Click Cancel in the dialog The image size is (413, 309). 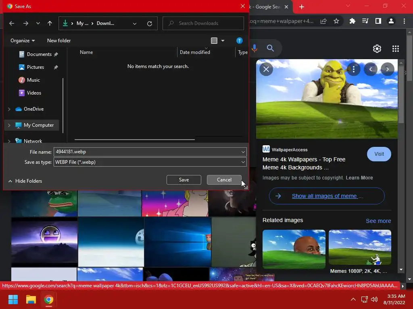tap(224, 180)
